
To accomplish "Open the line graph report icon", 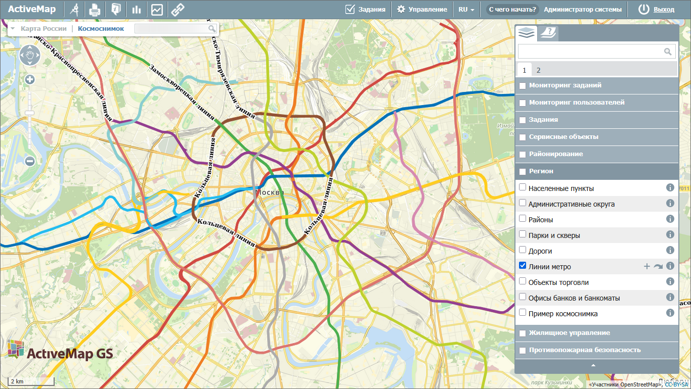I will click(x=157, y=10).
